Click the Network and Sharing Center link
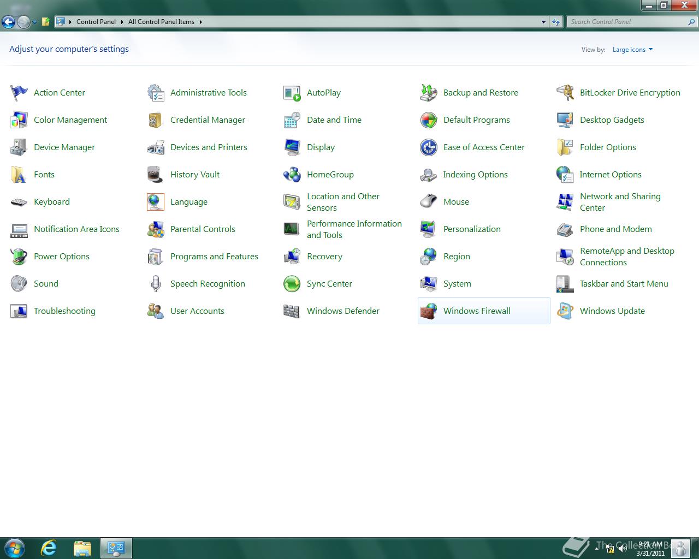 (x=620, y=202)
